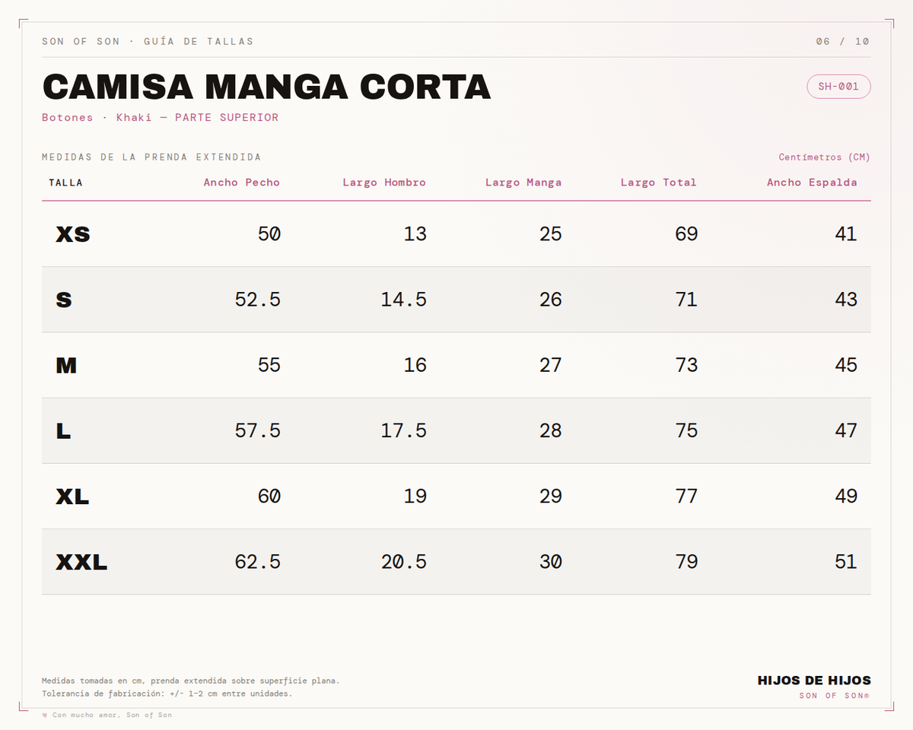Screen dimensions: 913x730
Task: Select the M size row label
Action: (x=66, y=365)
